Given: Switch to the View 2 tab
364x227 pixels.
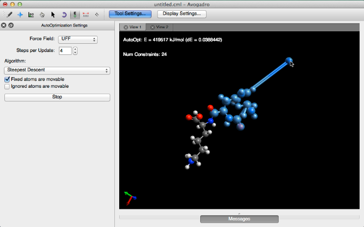Looking at the screenshot, I should [x=159, y=27].
